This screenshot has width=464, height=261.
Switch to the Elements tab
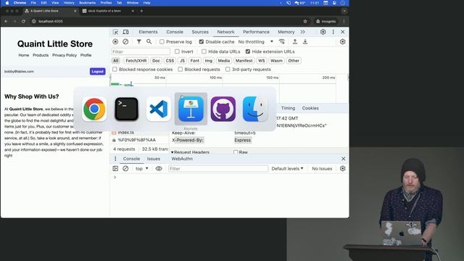click(x=148, y=32)
